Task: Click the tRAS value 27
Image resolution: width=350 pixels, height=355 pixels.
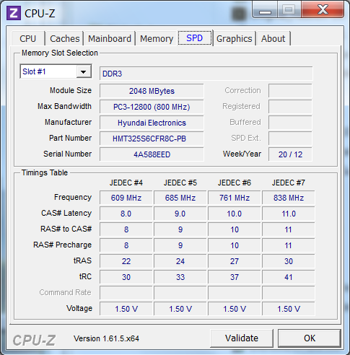Action: [x=235, y=261]
